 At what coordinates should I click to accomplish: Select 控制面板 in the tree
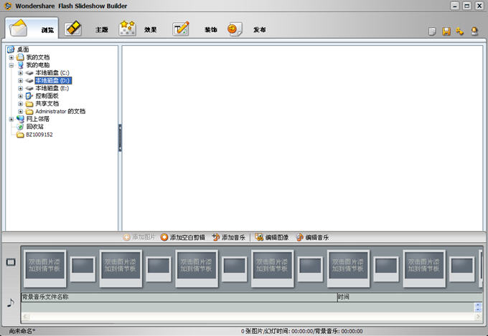(x=47, y=96)
